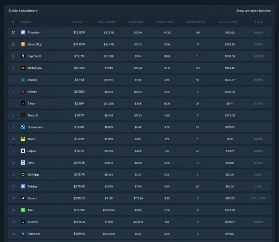Click the Axiom logo icon
279x242 pixels.
coord(23,103)
